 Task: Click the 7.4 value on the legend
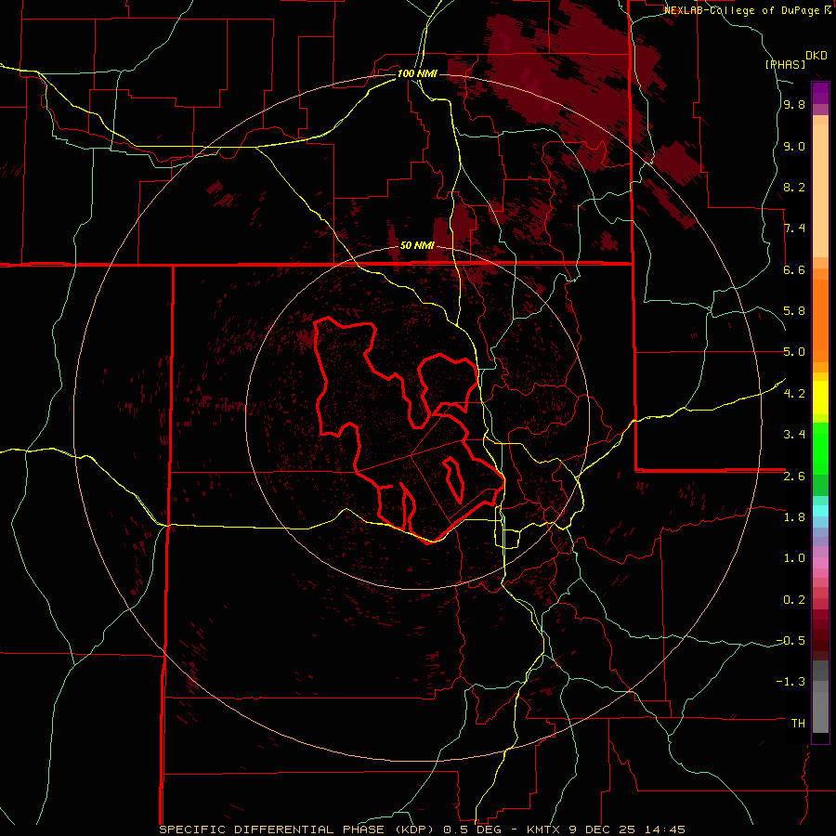click(x=794, y=229)
